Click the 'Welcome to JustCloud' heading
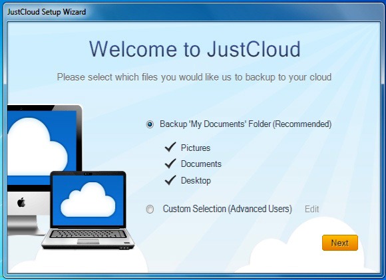The width and height of the screenshot is (386, 280). [x=194, y=49]
